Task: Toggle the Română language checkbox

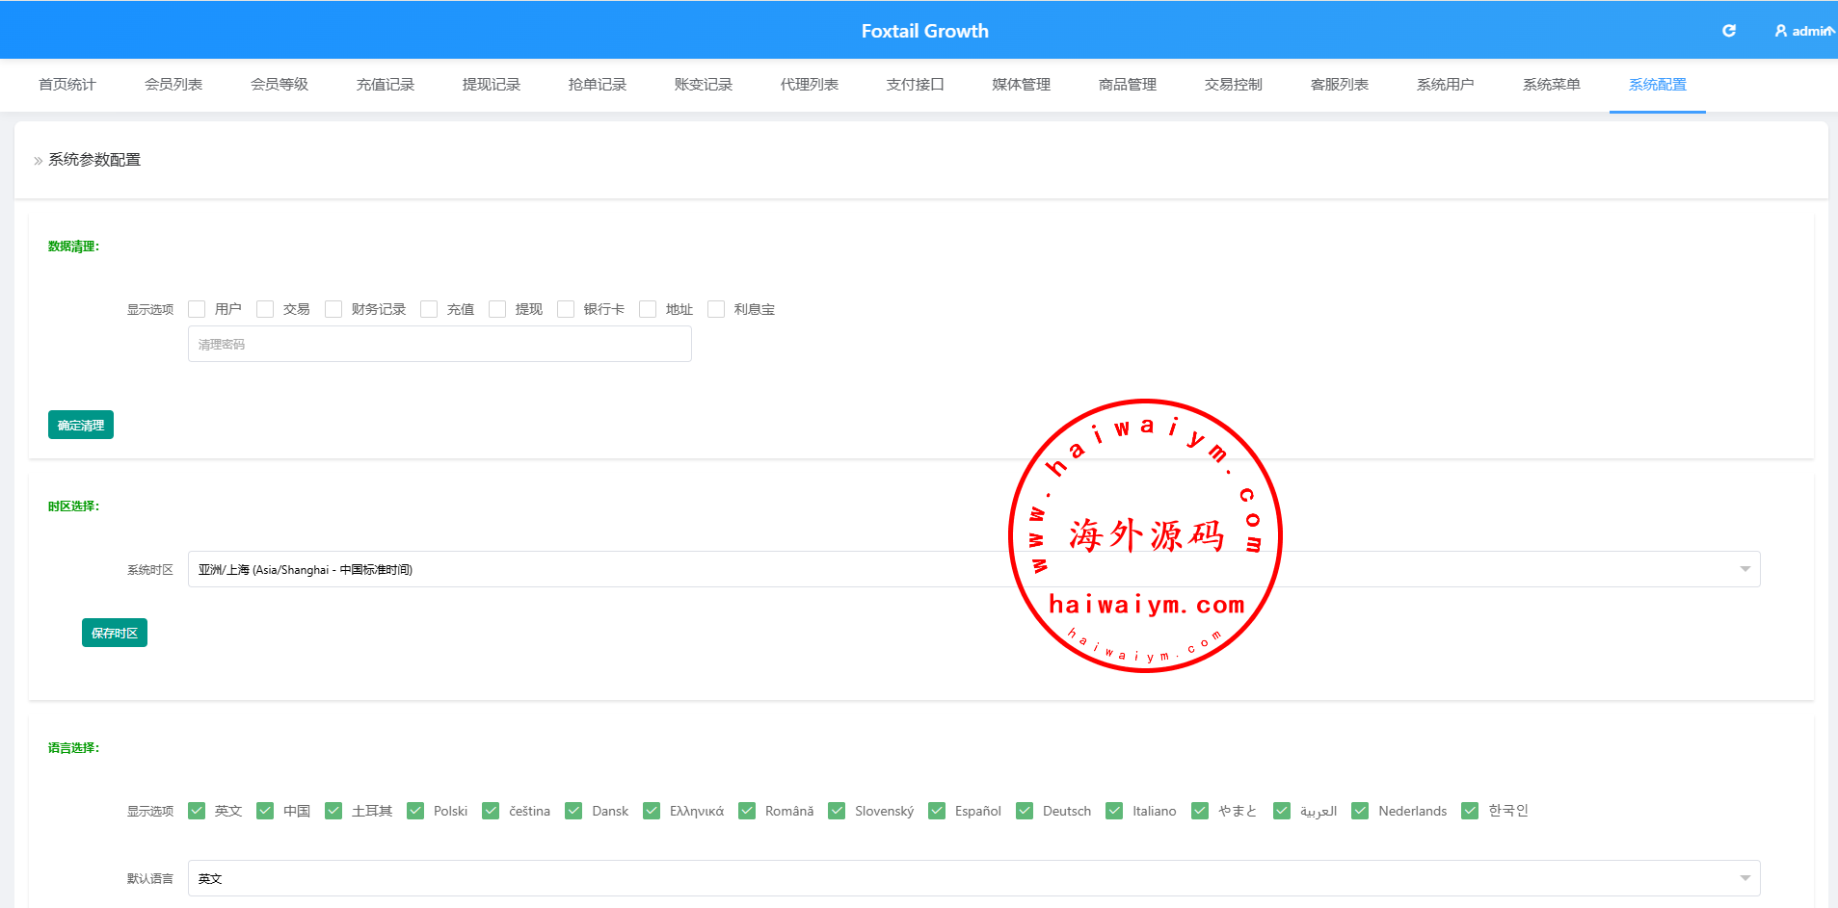Action: click(747, 811)
